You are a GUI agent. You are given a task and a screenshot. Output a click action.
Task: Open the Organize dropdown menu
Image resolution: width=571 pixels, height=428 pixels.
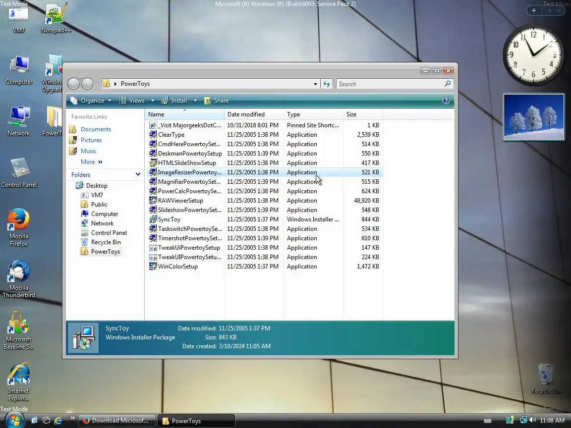pyautogui.click(x=91, y=101)
